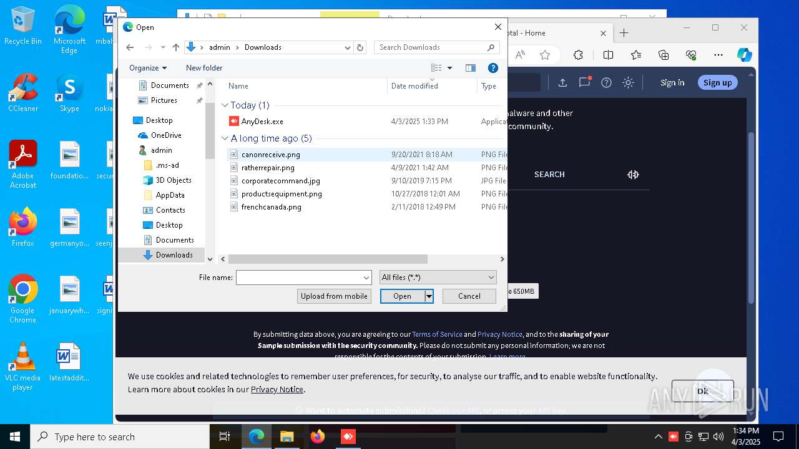Screen dimensions: 799x449
Task: Select Downloads in navigation tree
Action: [174, 255]
